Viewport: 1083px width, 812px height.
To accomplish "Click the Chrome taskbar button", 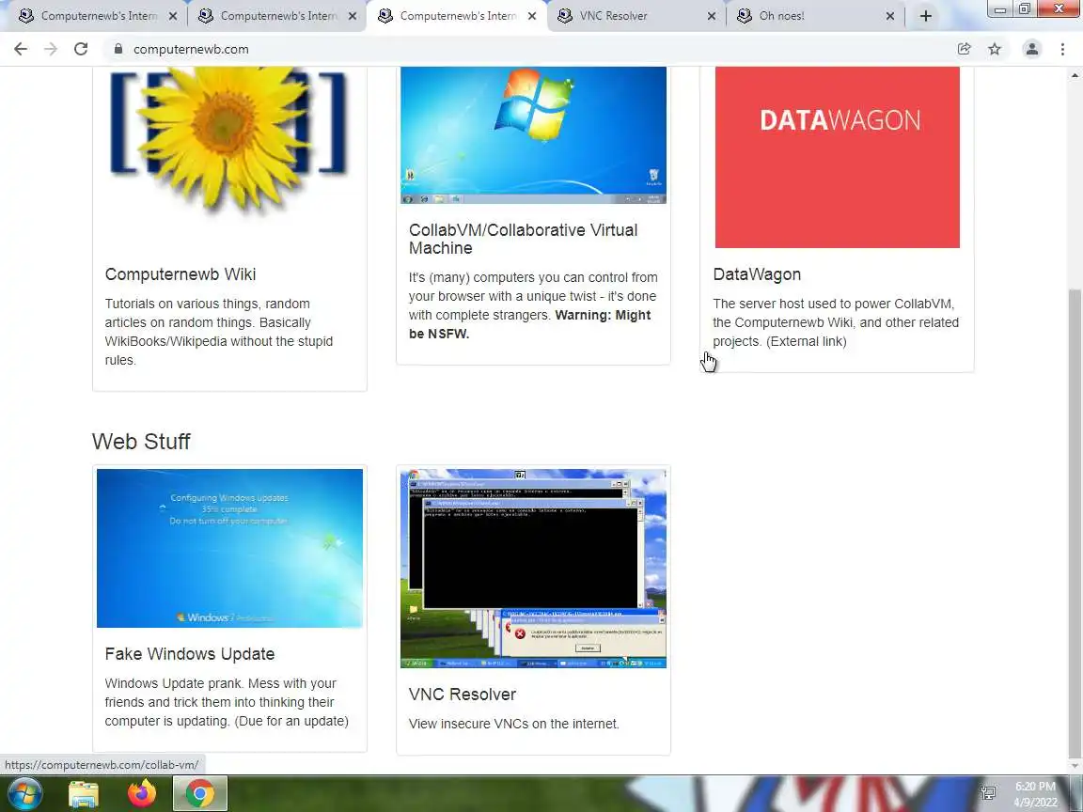I will 199,794.
